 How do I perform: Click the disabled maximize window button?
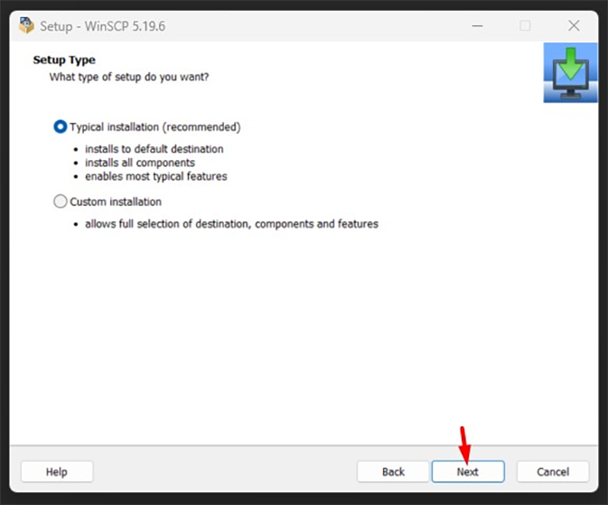point(526,26)
